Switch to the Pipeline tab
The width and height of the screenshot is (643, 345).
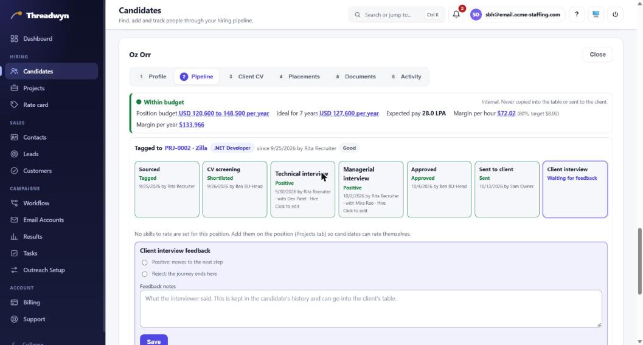point(196,77)
